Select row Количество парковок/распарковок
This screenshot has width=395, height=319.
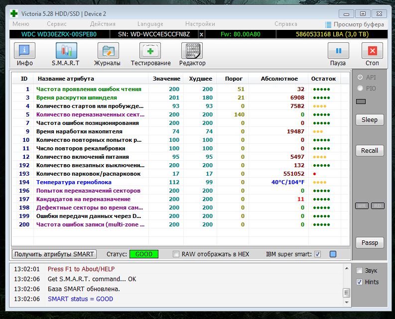pos(181,174)
